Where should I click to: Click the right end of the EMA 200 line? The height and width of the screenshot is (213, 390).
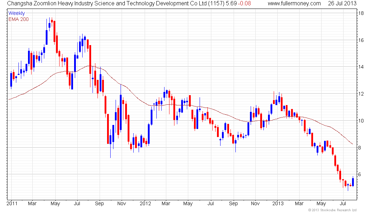pos(352,144)
